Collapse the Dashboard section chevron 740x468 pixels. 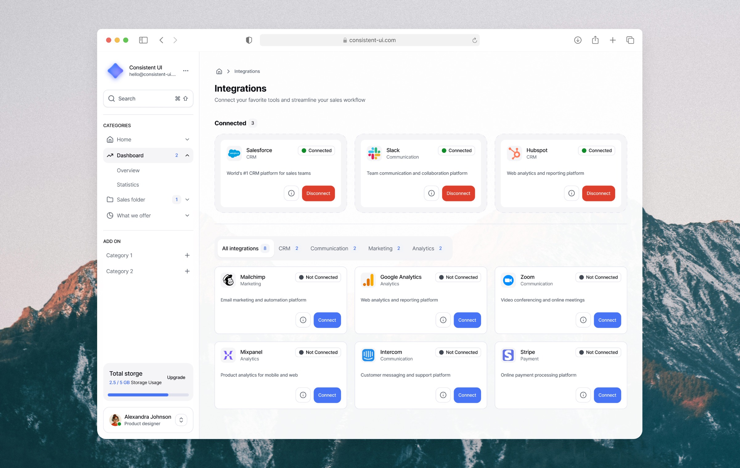click(x=187, y=155)
